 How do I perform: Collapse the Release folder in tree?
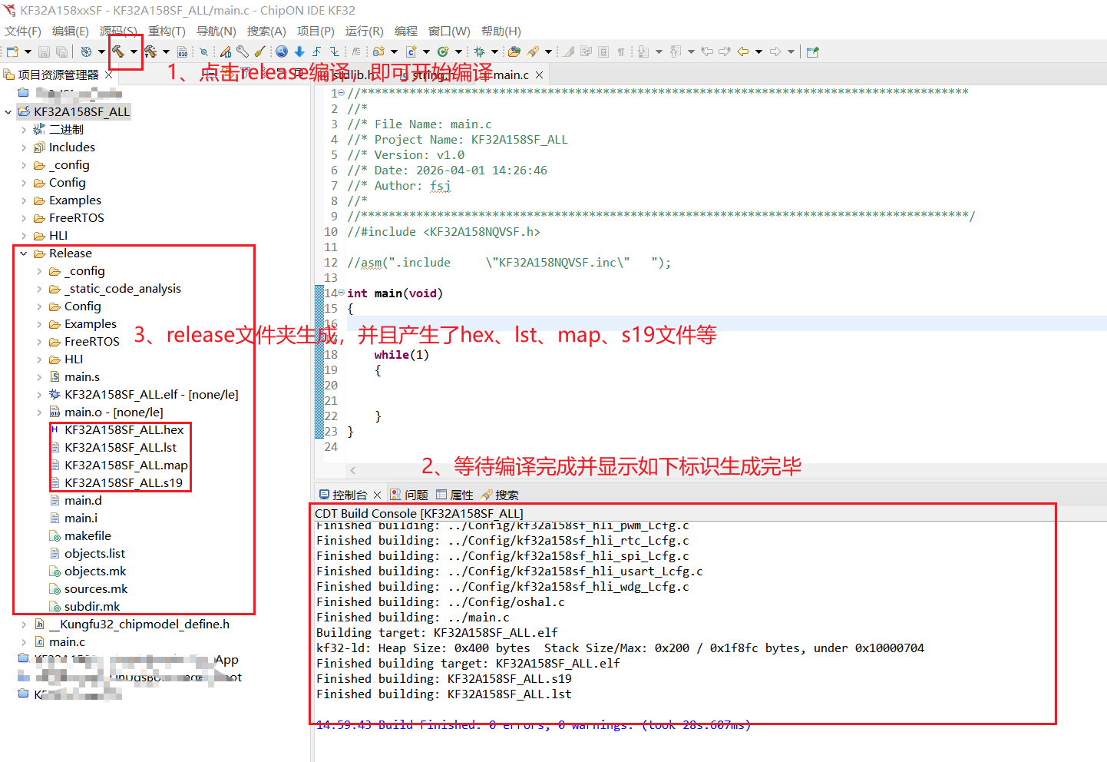point(24,253)
